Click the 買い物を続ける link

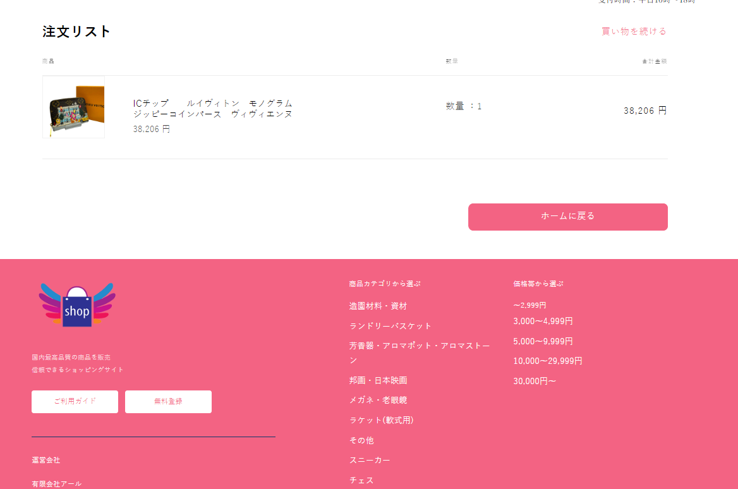[x=634, y=32]
